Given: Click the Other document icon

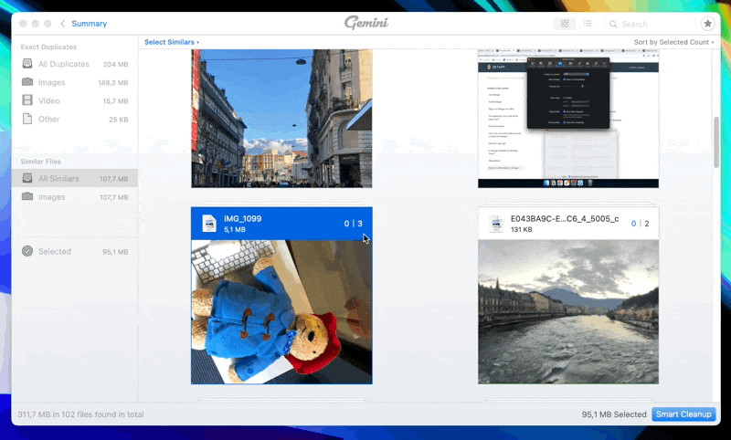Looking at the screenshot, I should [x=27, y=119].
